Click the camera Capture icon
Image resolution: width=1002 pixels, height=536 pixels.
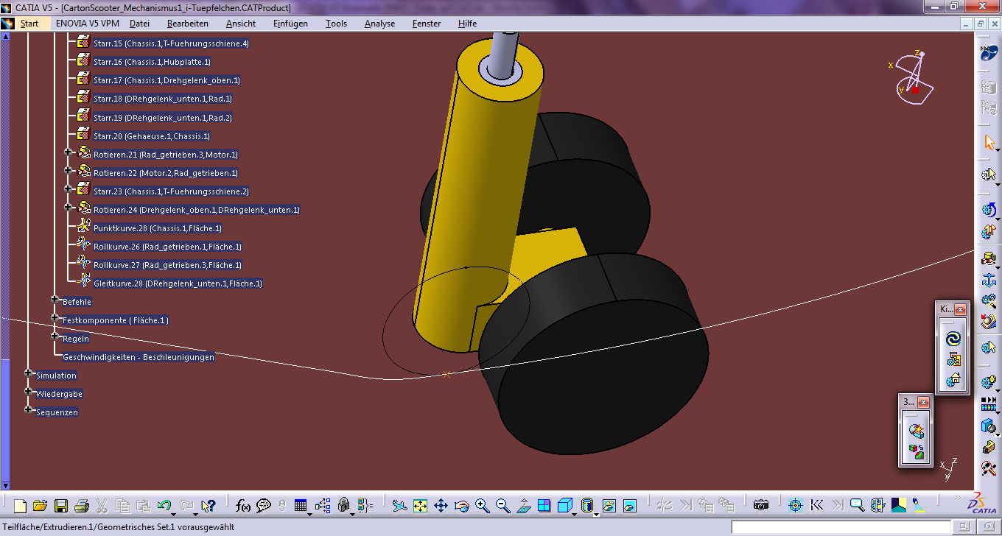(x=761, y=506)
